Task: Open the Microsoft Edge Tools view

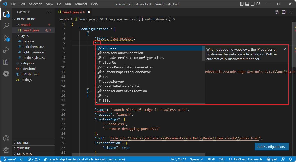Action: (6, 74)
